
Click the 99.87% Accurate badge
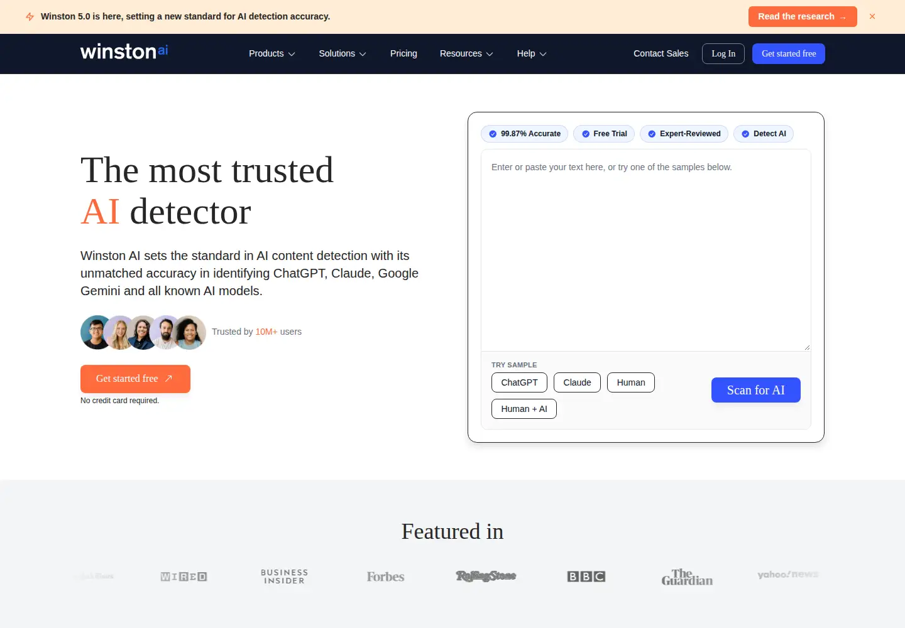pyautogui.click(x=525, y=134)
